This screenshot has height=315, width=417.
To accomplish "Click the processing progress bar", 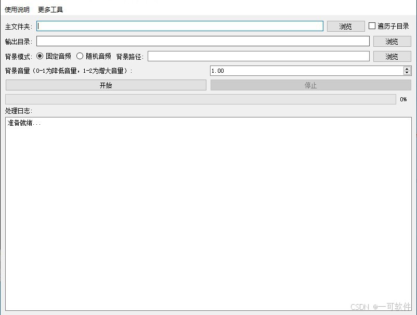I will (x=201, y=99).
